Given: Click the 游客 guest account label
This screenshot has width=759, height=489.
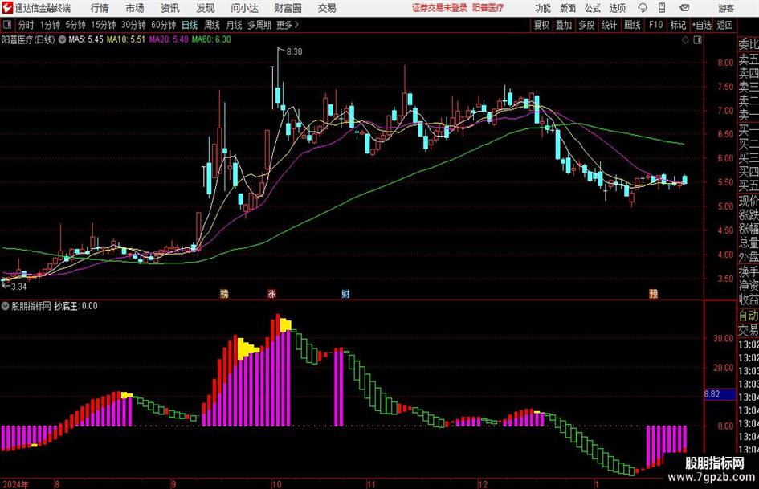Looking at the screenshot, I should (725, 8).
